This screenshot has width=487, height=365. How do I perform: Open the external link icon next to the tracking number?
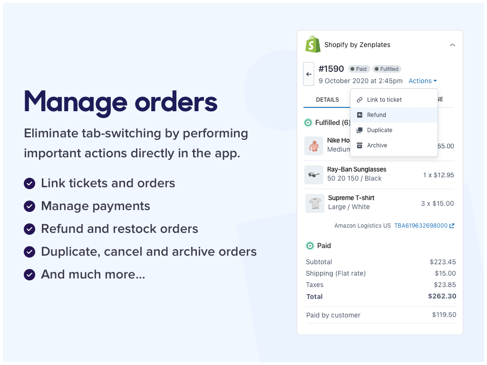point(452,225)
